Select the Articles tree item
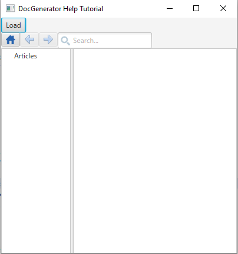 [x=25, y=56]
